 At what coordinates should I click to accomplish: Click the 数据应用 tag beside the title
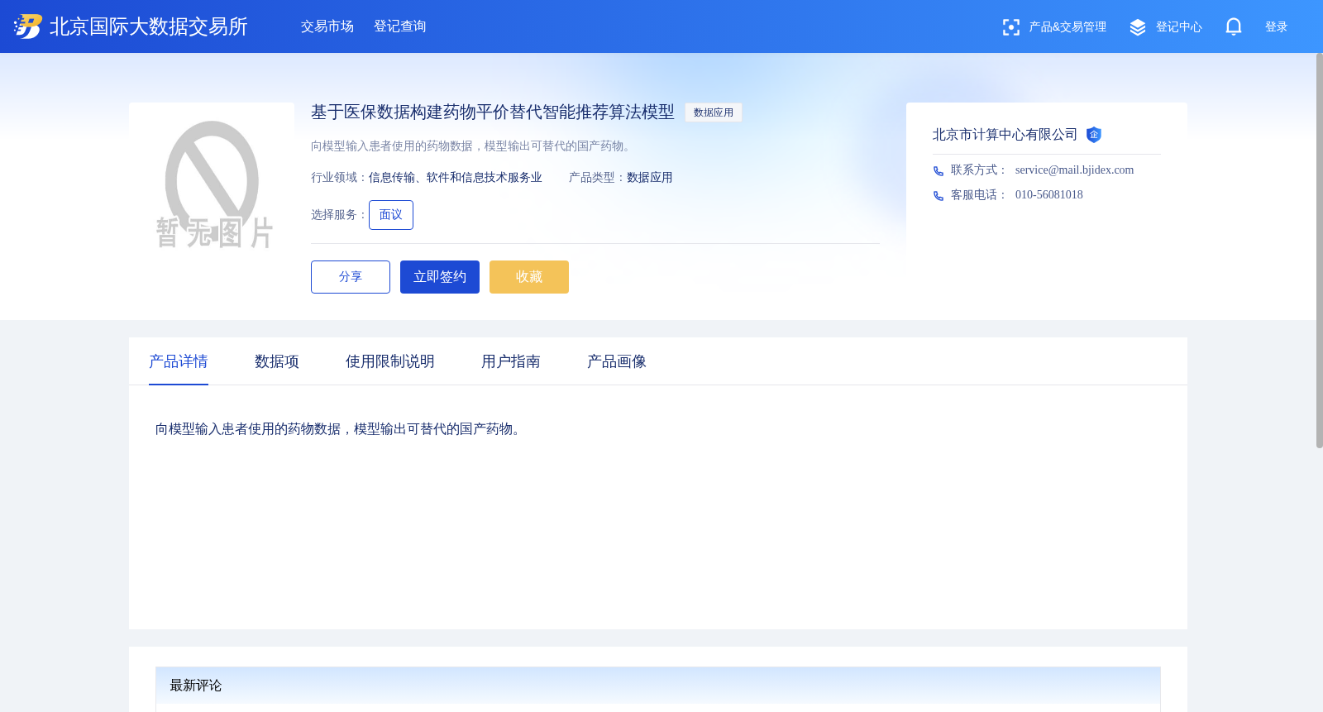point(714,112)
